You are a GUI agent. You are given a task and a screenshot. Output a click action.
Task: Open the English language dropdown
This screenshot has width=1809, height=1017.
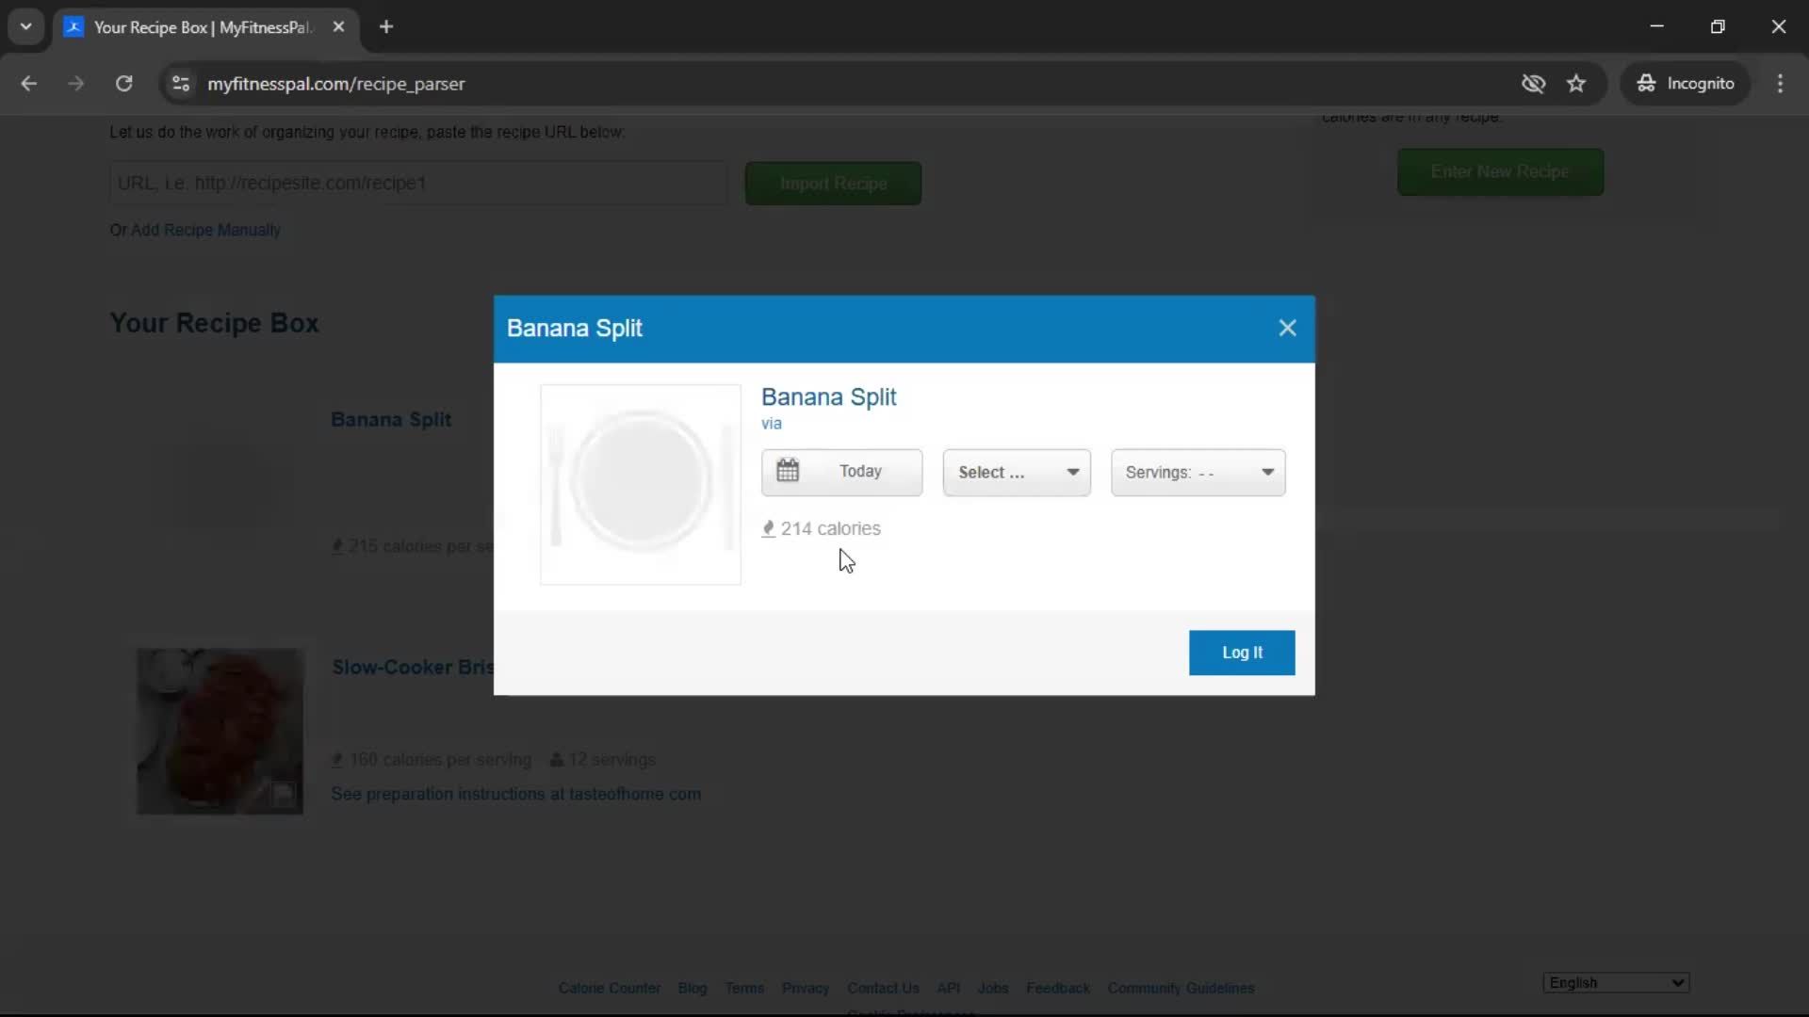pyautogui.click(x=1616, y=982)
